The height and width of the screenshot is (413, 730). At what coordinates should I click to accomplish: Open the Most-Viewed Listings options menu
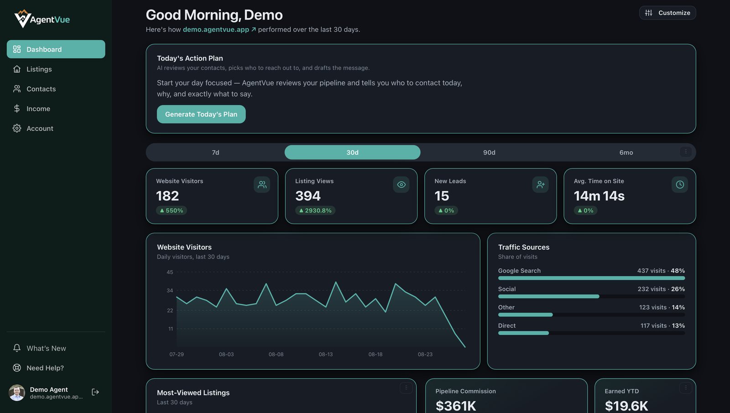point(406,388)
